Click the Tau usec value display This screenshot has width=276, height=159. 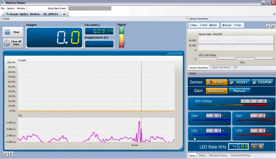pyautogui.click(x=99, y=31)
